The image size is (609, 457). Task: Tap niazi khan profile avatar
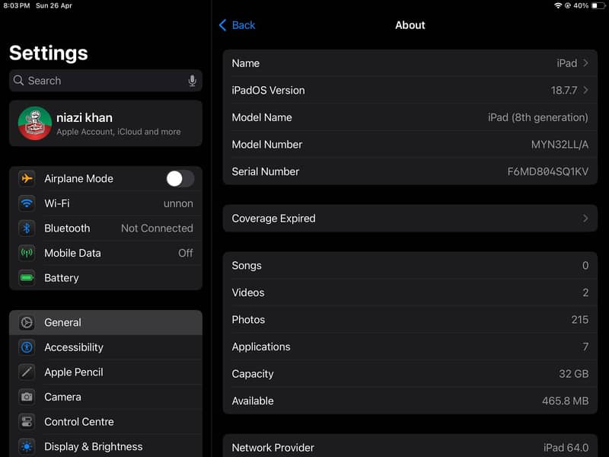coord(35,123)
